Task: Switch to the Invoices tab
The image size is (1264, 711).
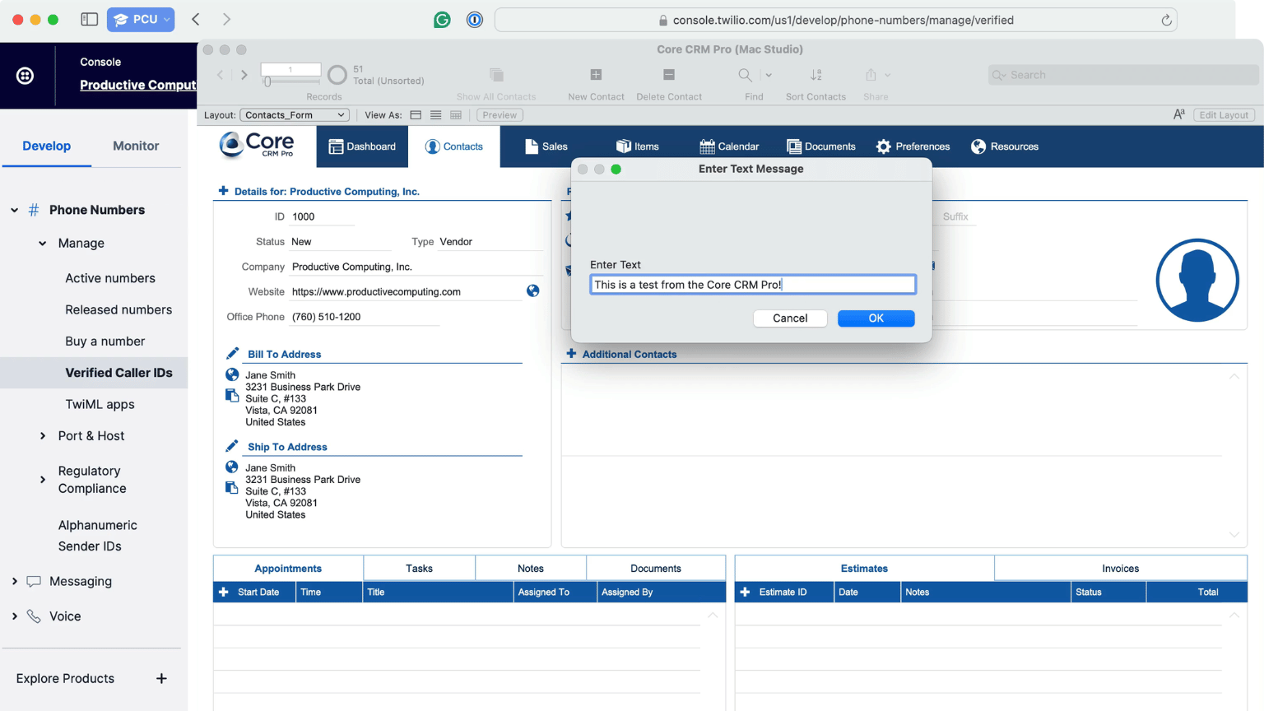Action: click(x=1120, y=569)
